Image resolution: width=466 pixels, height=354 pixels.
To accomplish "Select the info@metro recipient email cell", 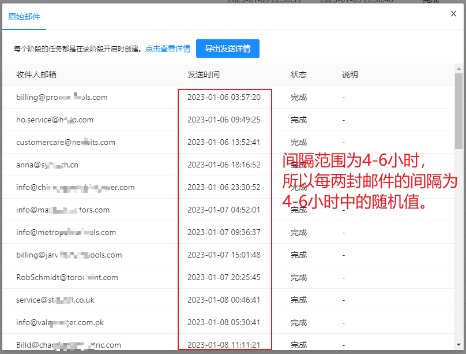I will [x=66, y=232].
